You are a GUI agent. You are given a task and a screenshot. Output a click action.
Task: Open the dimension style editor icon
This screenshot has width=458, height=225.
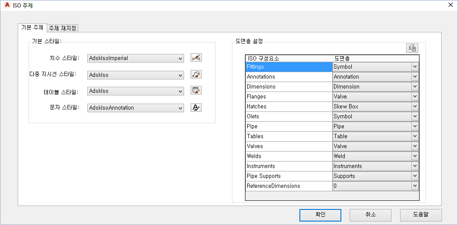[196, 57]
